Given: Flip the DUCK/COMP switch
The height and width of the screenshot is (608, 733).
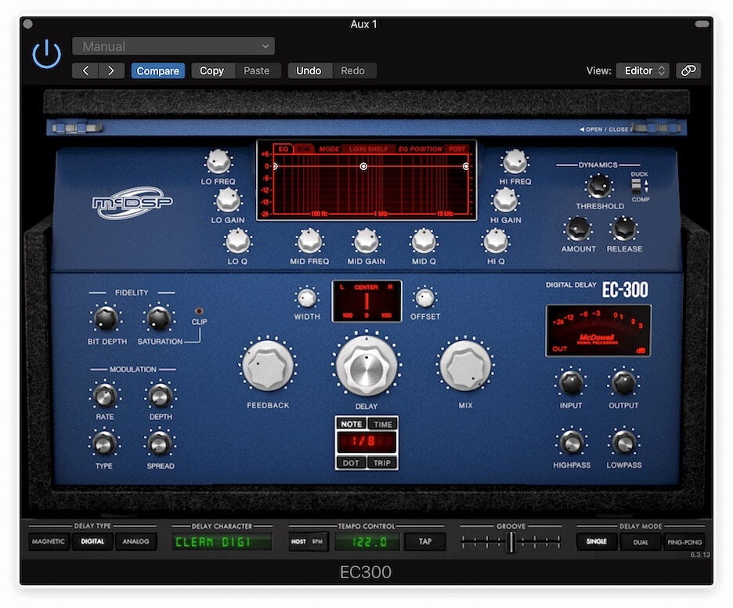Looking at the screenshot, I should pos(636,186).
